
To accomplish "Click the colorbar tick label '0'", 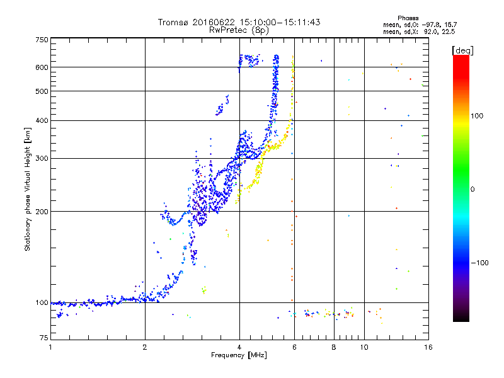I will point(472,190).
